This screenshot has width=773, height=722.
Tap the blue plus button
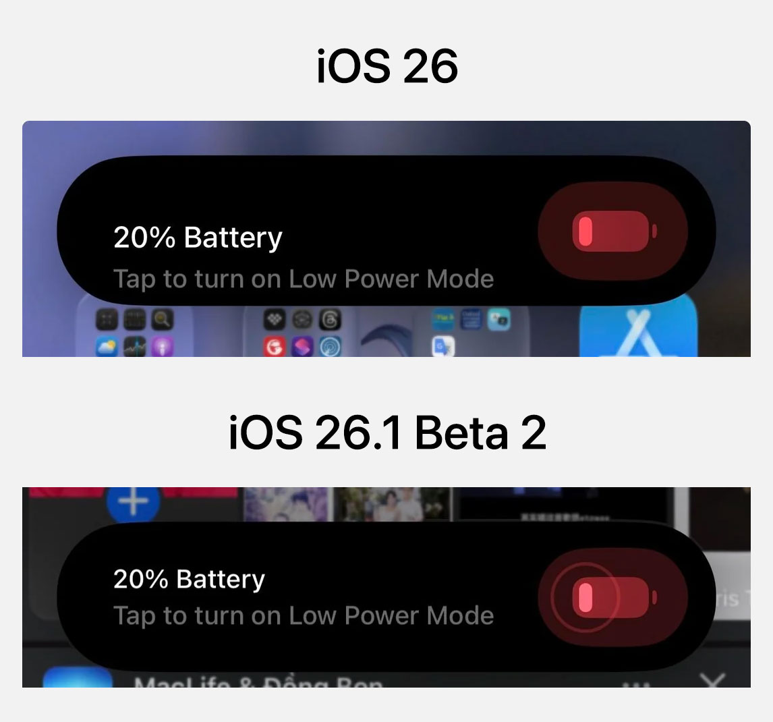click(x=133, y=502)
